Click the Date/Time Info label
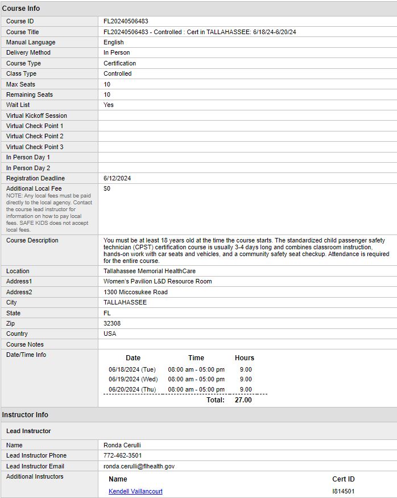This screenshot has height=498, width=397. (26, 355)
